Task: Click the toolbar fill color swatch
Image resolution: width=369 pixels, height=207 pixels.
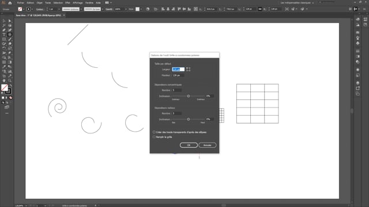Action: coord(5,87)
